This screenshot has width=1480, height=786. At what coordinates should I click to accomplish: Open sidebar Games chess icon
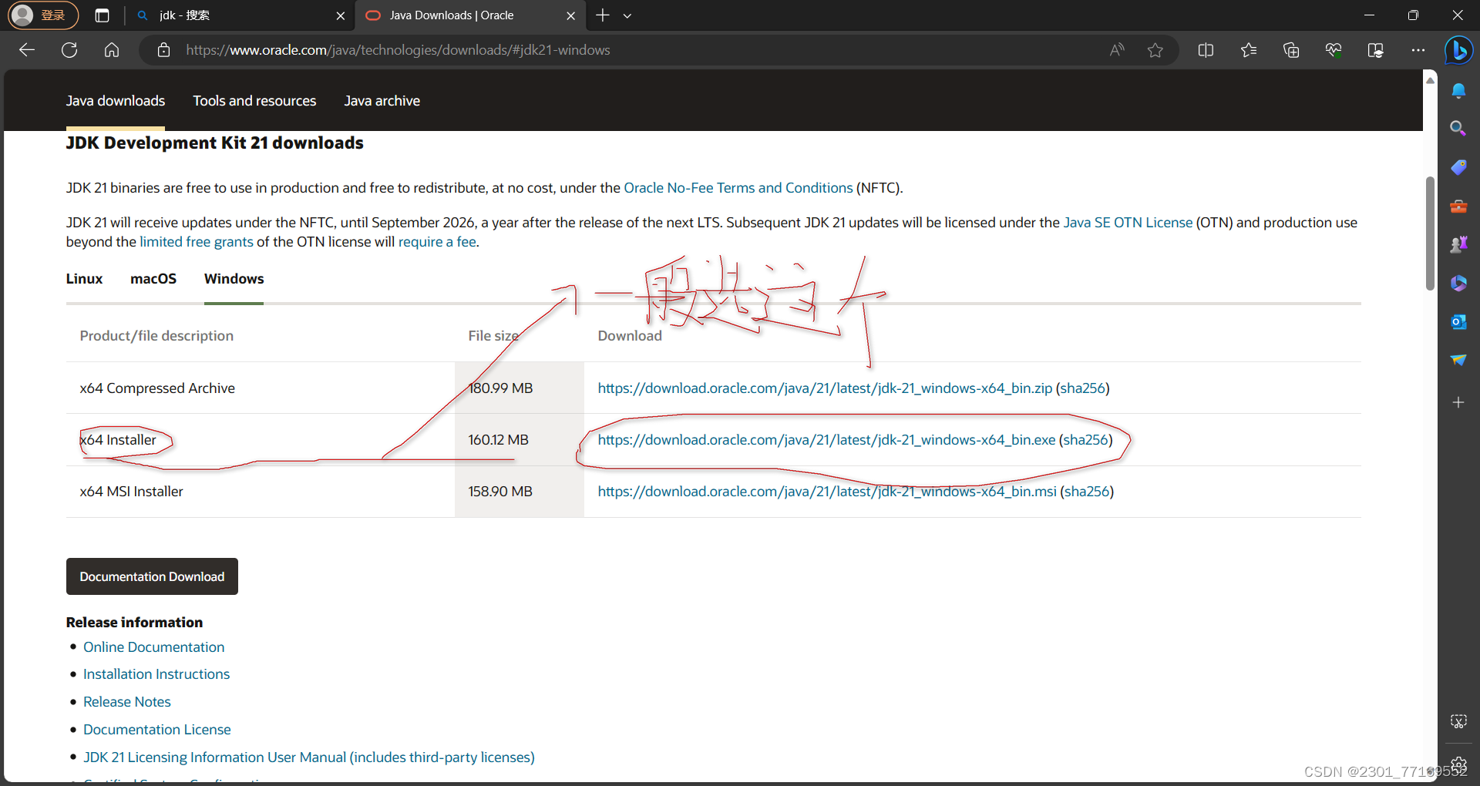(x=1458, y=244)
